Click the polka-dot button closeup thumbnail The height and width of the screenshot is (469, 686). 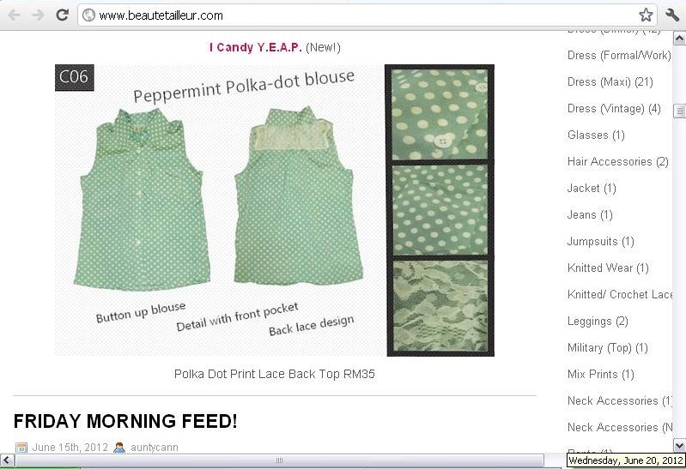tap(440, 115)
